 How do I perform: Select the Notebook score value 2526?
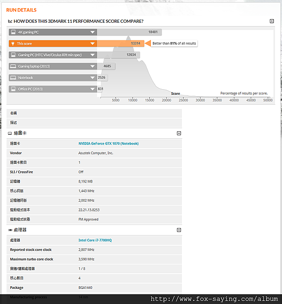(x=101, y=78)
